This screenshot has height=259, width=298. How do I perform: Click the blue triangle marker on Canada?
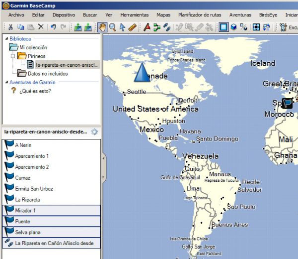pos(142,73)
